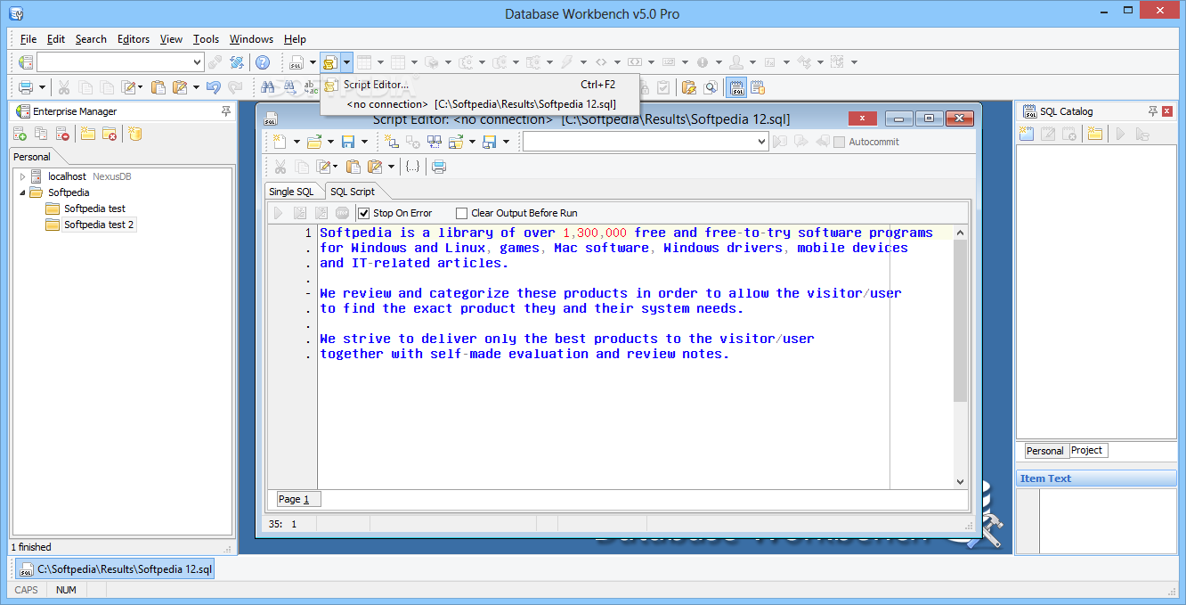The width and height of the screenshot is (1186, 605).
Task: Switch to the Single SQL tab
Action: pyautogui.click(x=292, y=192)
